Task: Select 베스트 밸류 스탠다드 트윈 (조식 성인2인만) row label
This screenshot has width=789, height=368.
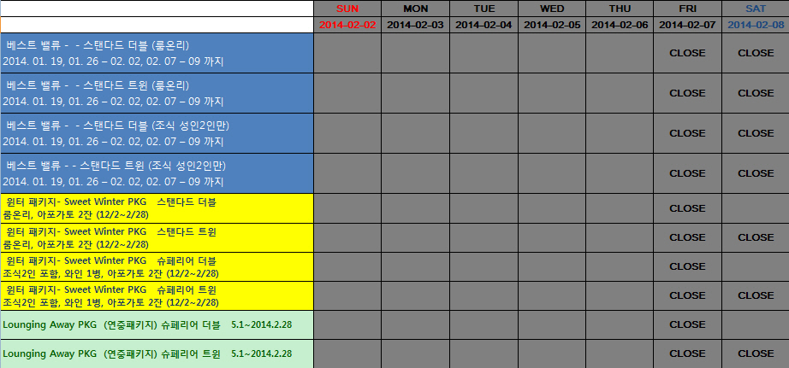Action: click(157, 173)
